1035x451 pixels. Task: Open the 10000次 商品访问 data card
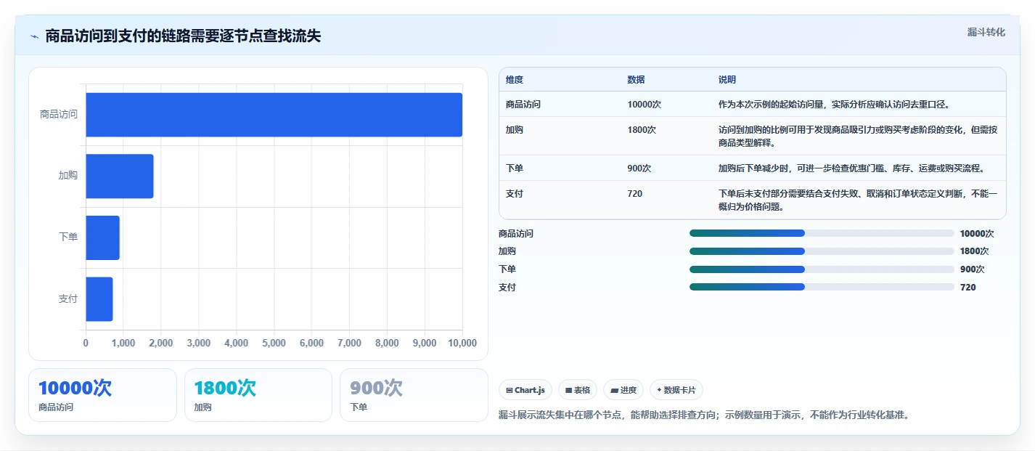click(x=102, y=395)
